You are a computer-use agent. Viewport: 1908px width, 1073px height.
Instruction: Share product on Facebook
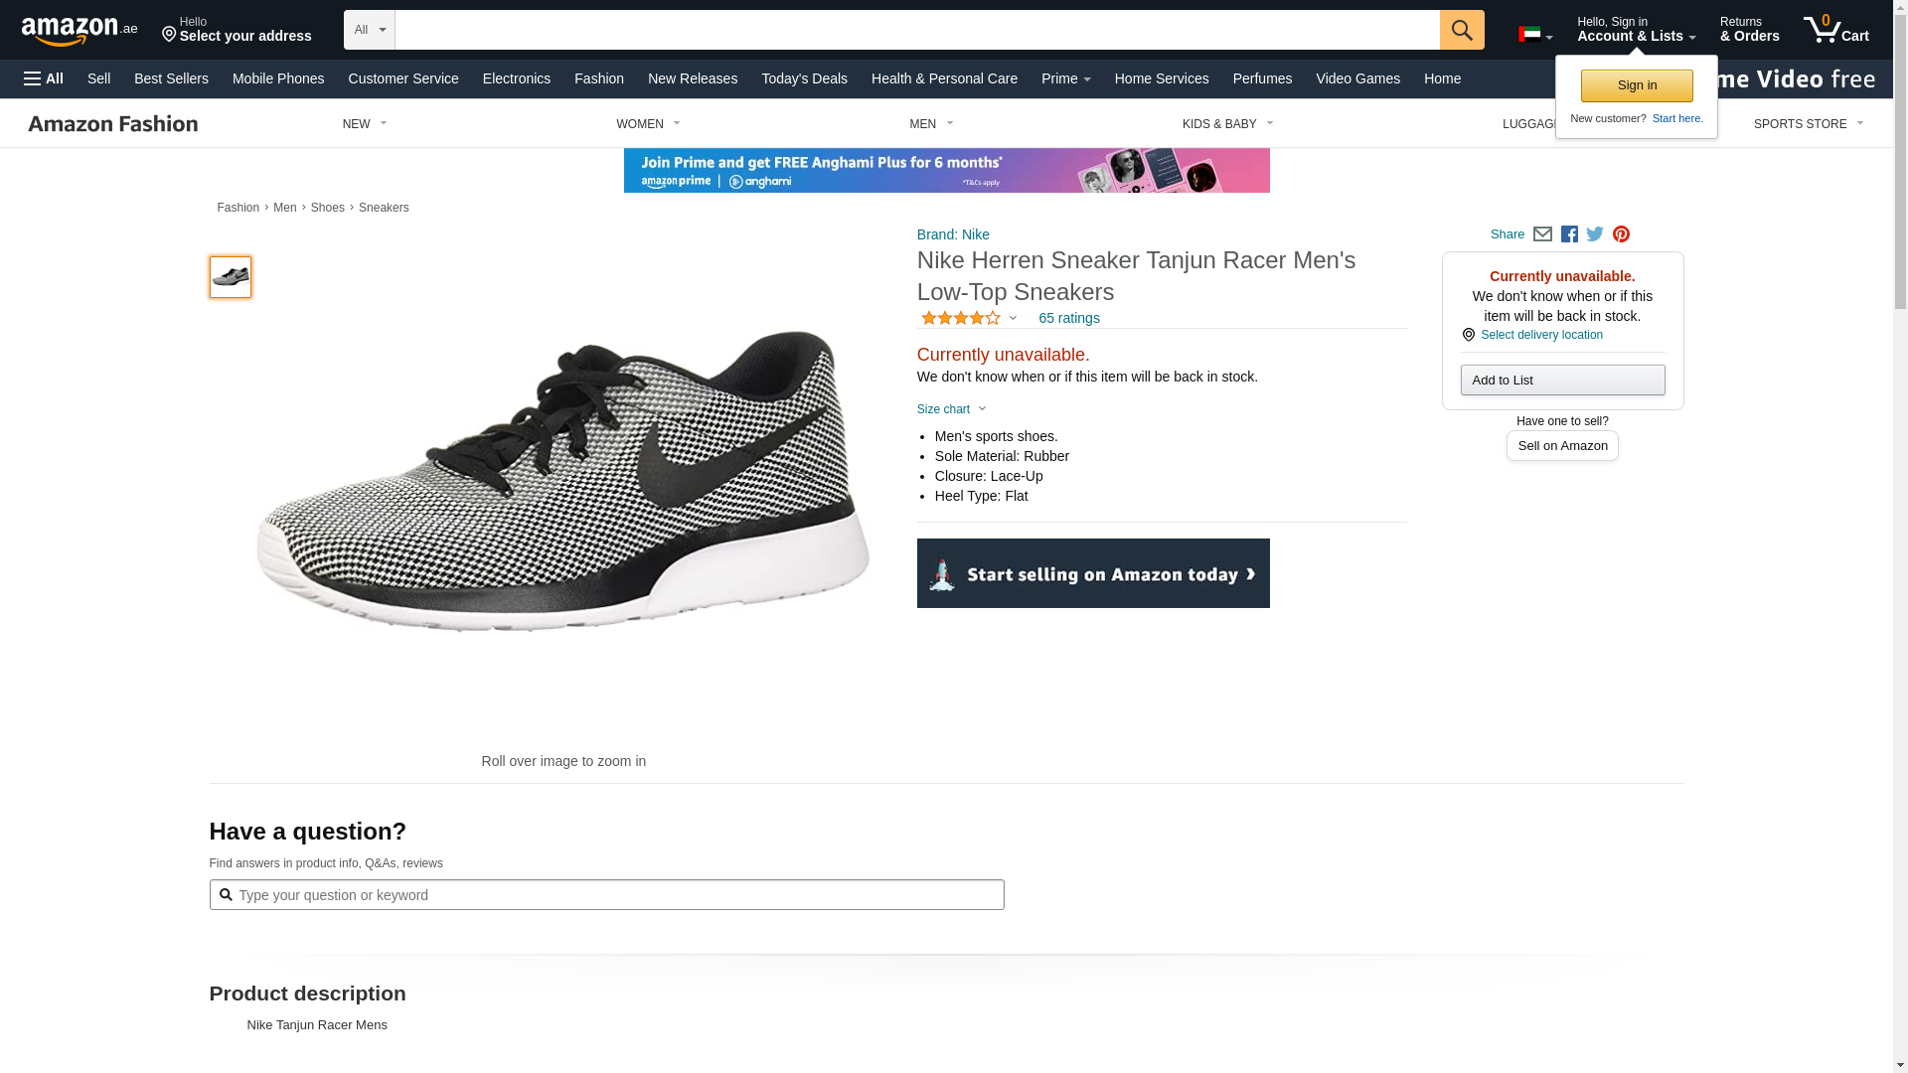[1569, 234]
